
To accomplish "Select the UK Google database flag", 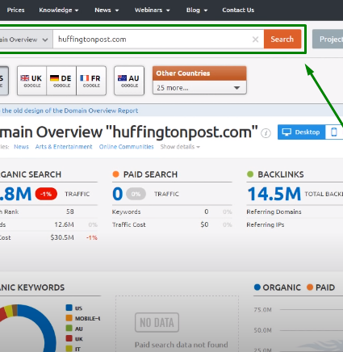I will 31,81.
